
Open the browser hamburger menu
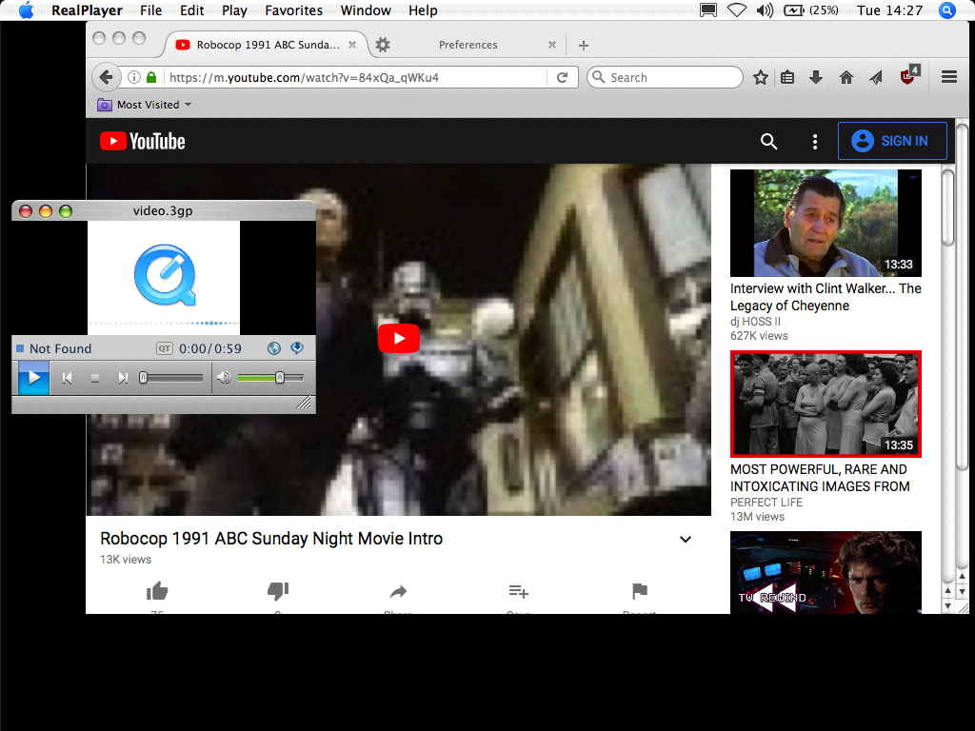pos(949,77)
